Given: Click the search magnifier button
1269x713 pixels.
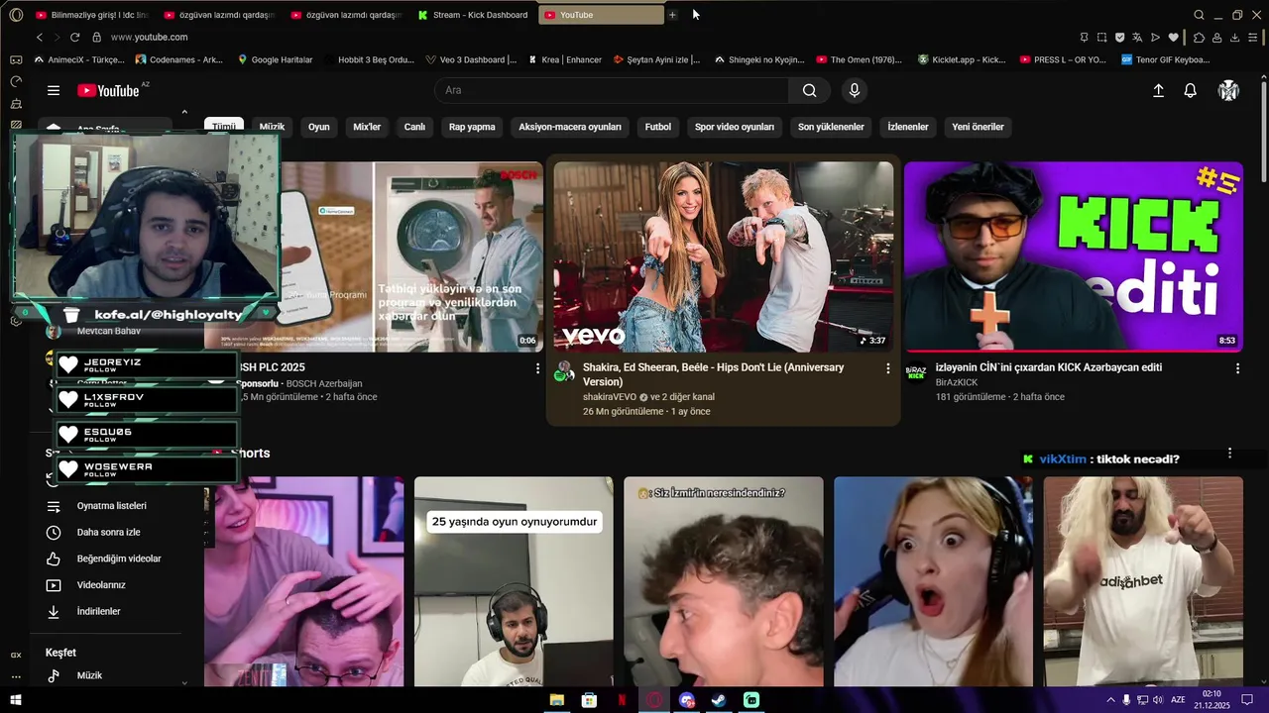Looking at the screenshot, I should 810,90.
